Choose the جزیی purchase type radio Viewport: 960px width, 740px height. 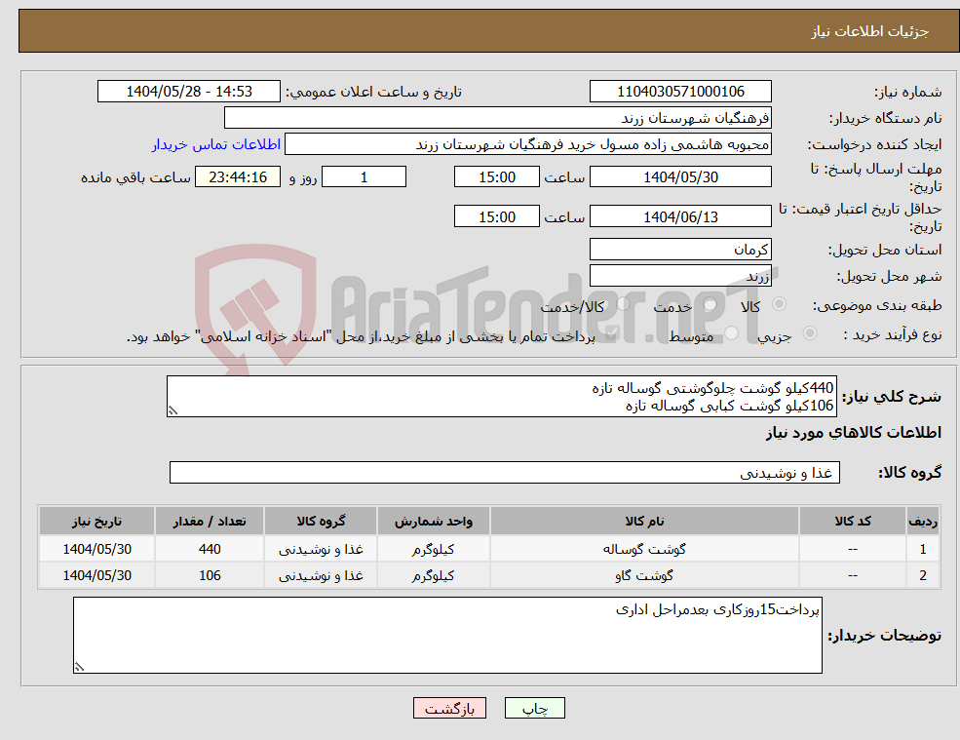(809, 333)
